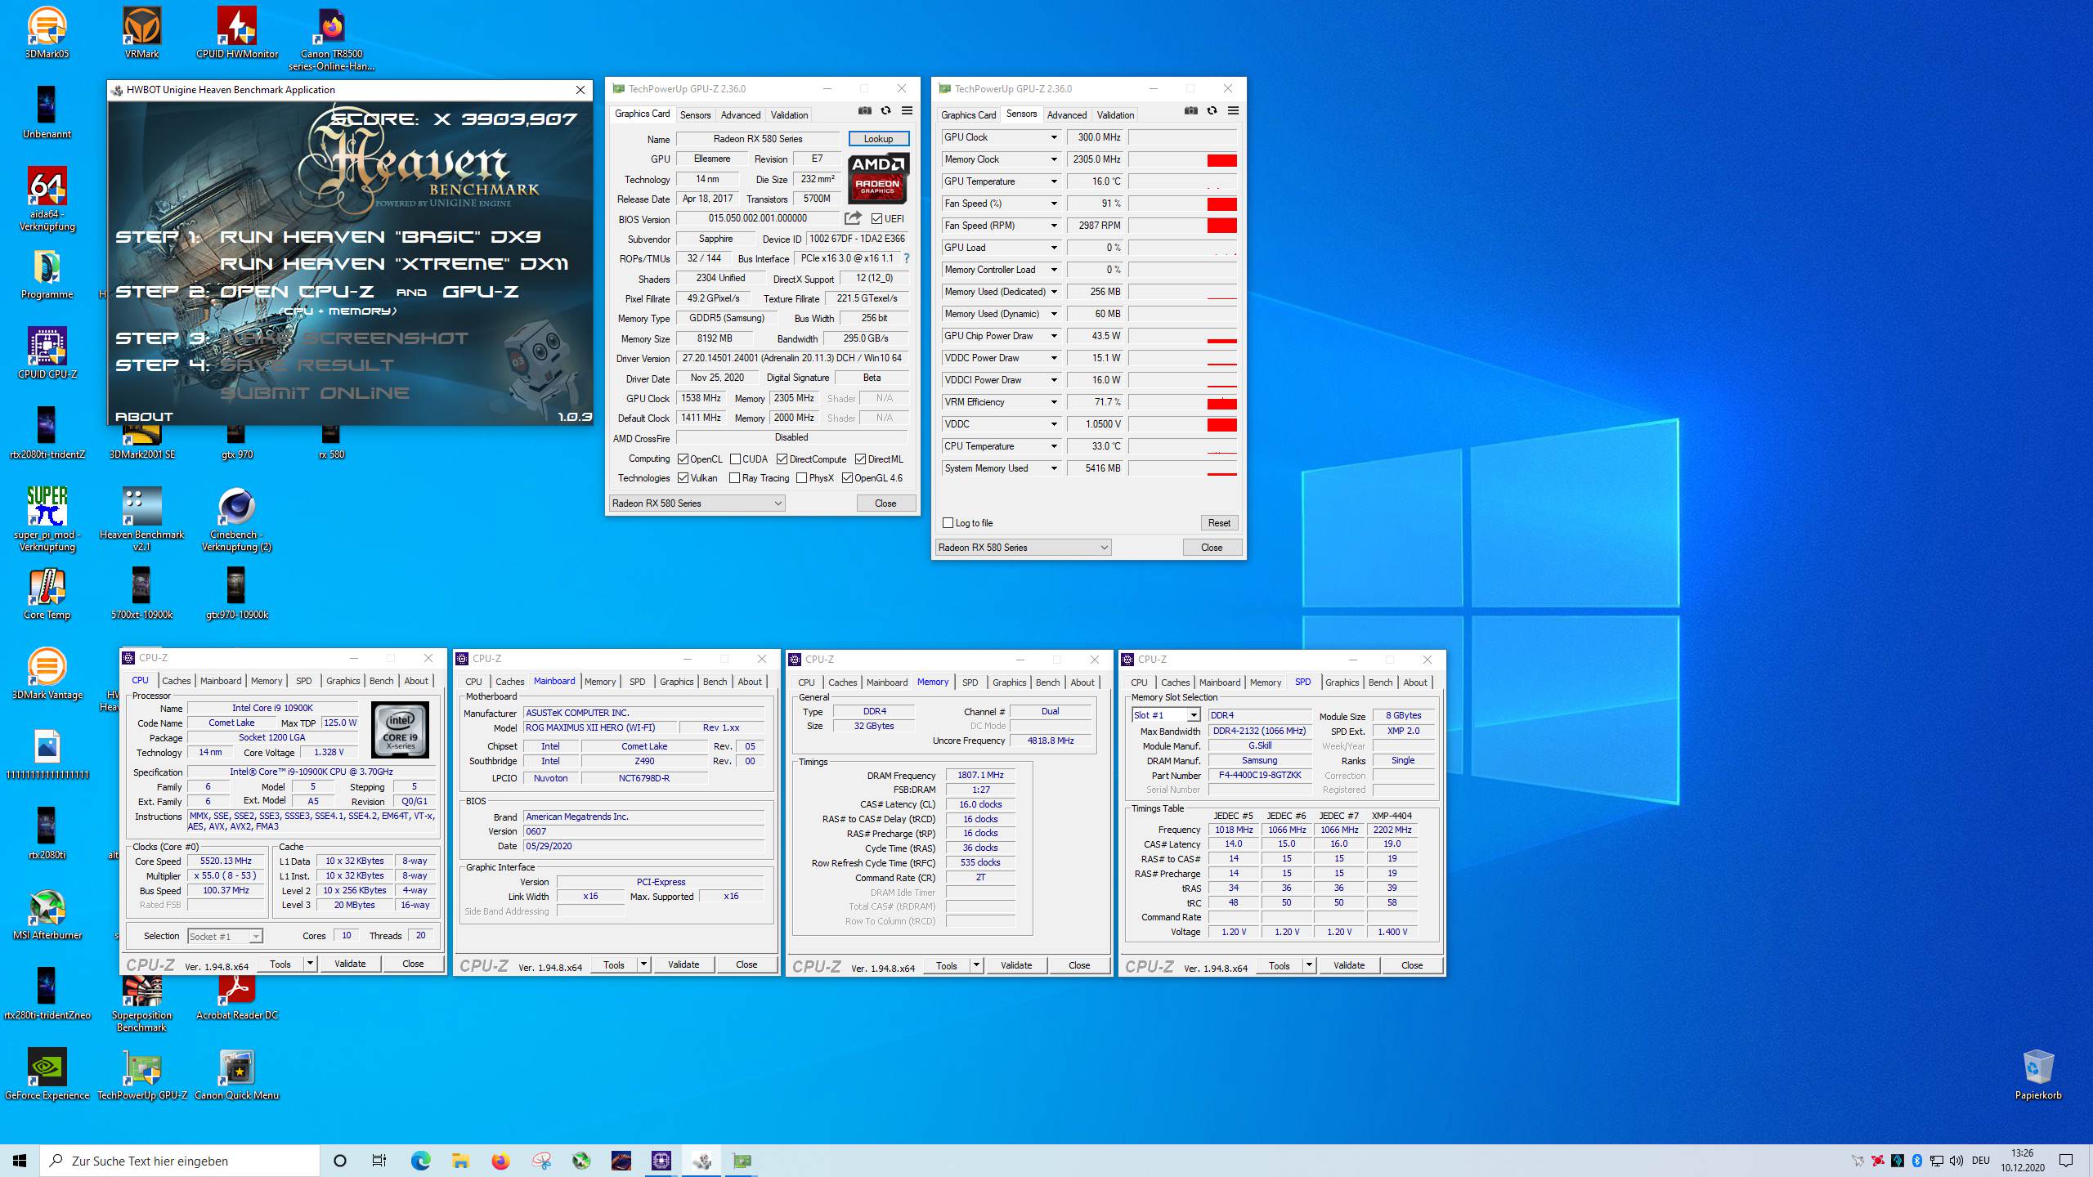2093x1177 pixels.
Task: Open the super_pi_mod shortcut
Action: (x=47, y=519)
